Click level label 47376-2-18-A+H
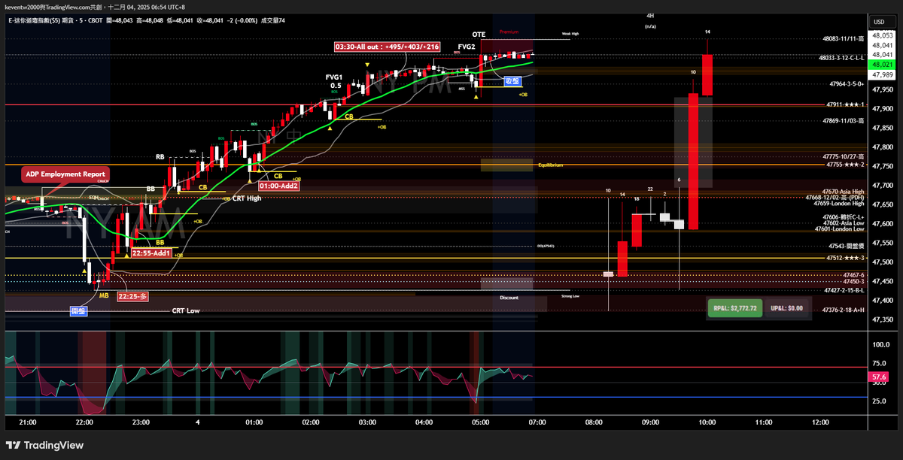 click(x=844, y=310)
